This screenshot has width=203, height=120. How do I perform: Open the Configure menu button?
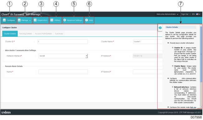pyautogui.click(x=9, y=20)
